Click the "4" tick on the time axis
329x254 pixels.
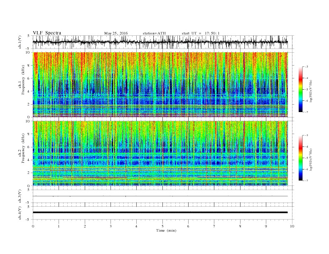(136, 226)
